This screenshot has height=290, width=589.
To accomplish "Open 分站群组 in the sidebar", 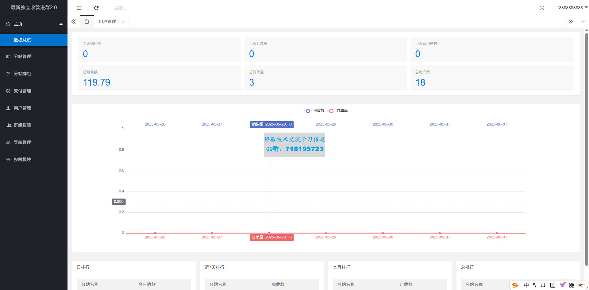I will click(34, 74).
